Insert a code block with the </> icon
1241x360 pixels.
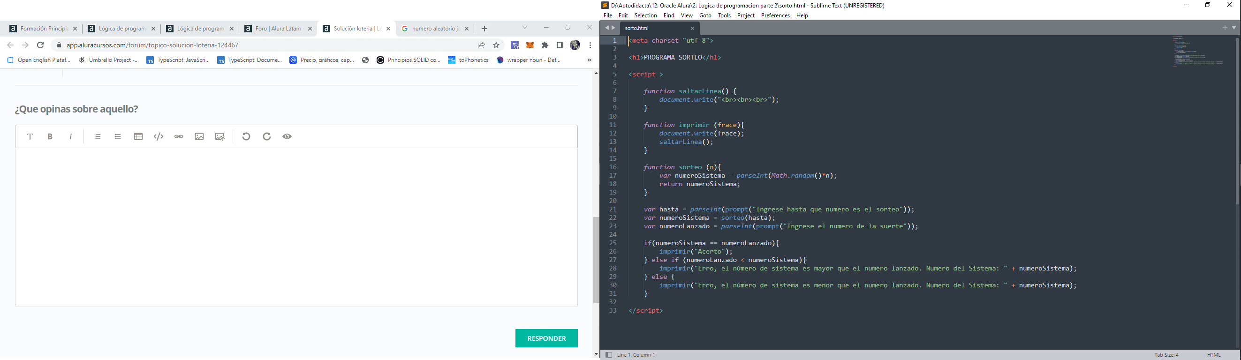coord(159,137)
